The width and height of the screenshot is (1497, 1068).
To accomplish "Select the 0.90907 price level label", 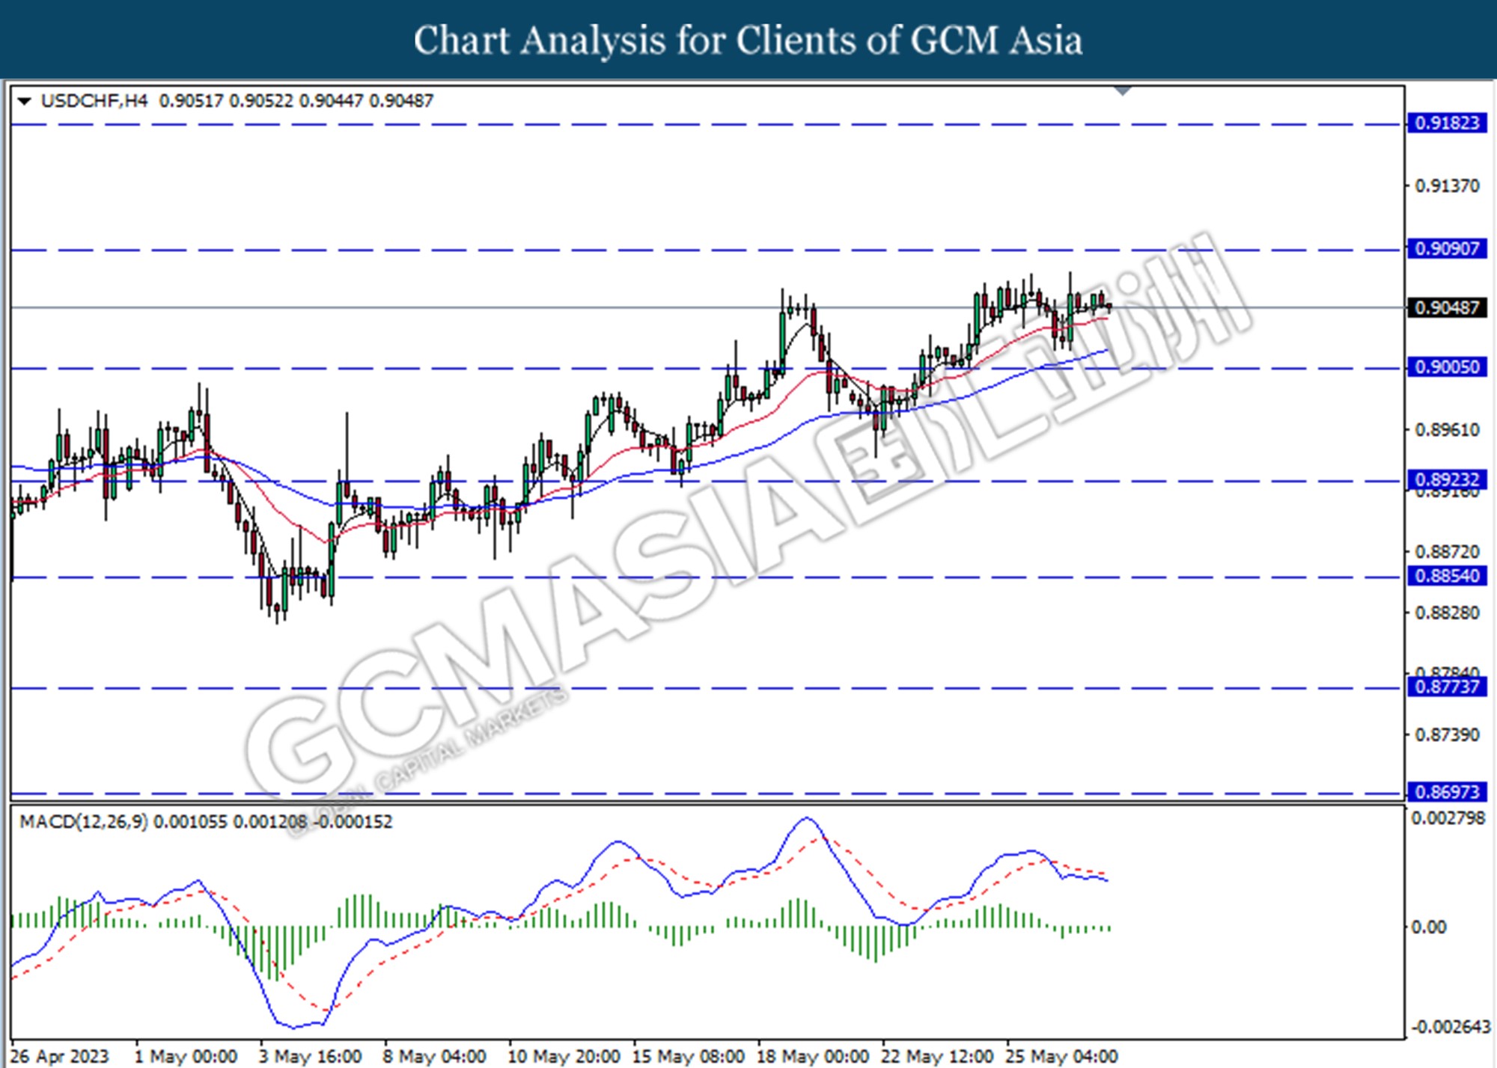I will pos(1447,248).
